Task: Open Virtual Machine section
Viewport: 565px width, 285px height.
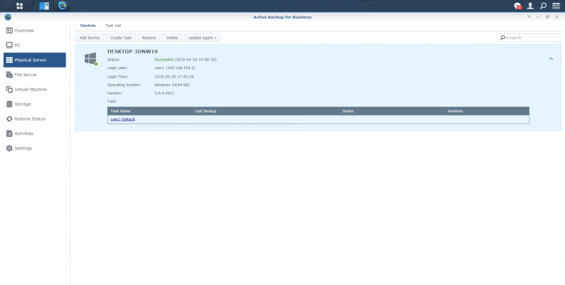Action: (30, 90)
